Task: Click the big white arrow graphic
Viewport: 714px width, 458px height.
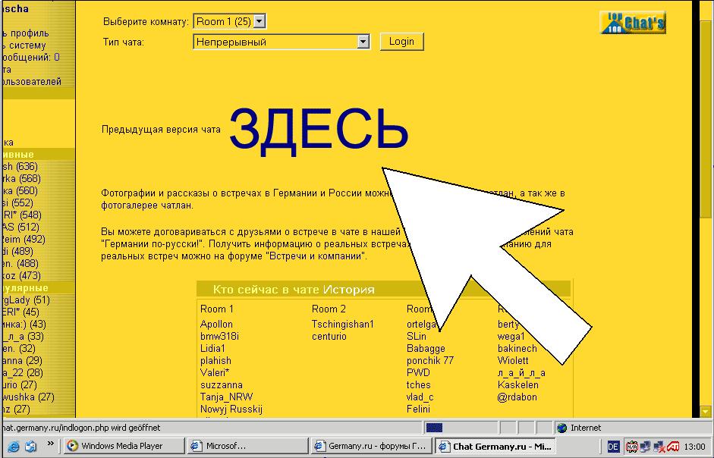Action: click(486, 258)
